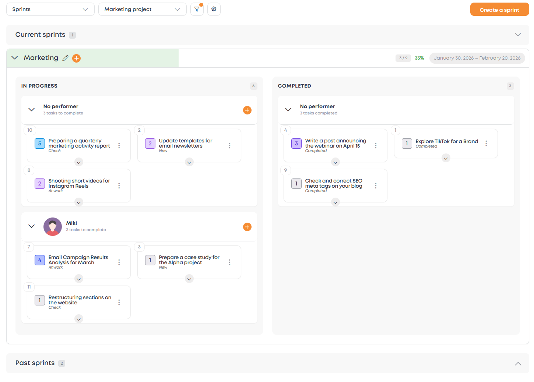Open options menu for Update templates task
The height and width of the screenshot is (382, 534).
[229, 146]
